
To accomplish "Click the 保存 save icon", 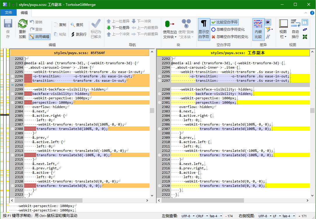I will tap(8, 24).
